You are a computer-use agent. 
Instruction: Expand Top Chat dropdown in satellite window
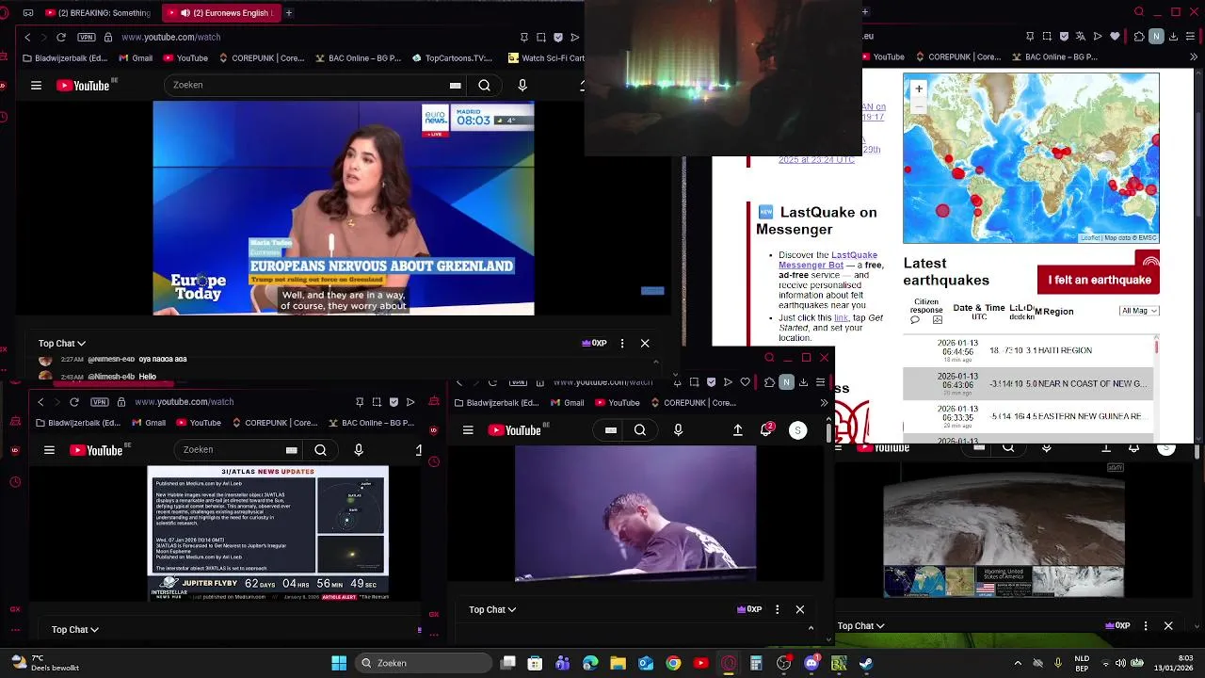click(861, 626)
